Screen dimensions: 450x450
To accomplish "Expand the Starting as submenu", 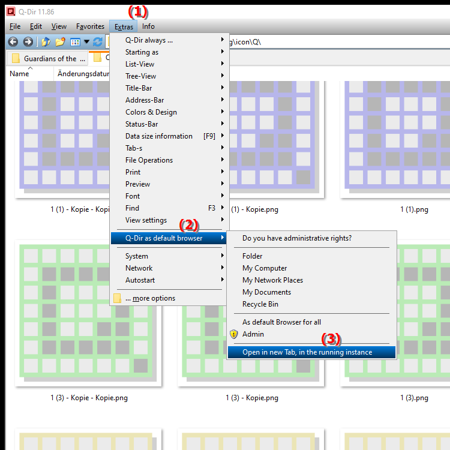I will (169, 52).
